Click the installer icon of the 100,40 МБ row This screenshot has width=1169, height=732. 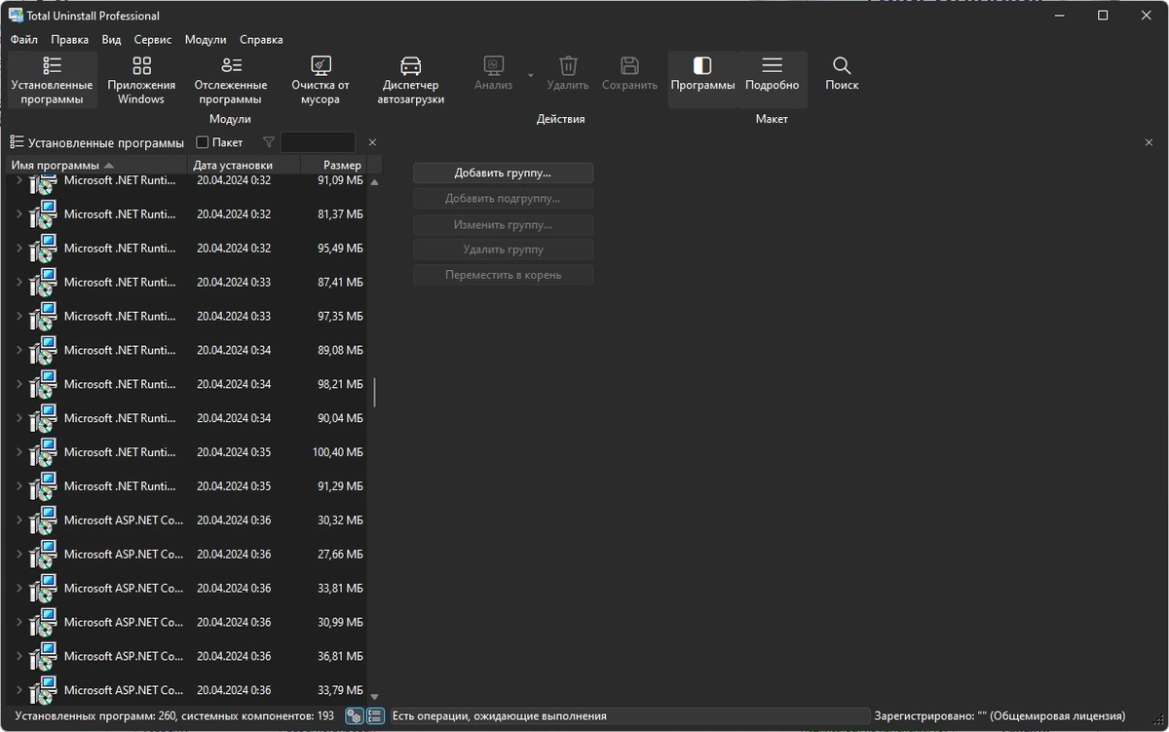click(43, 452)
